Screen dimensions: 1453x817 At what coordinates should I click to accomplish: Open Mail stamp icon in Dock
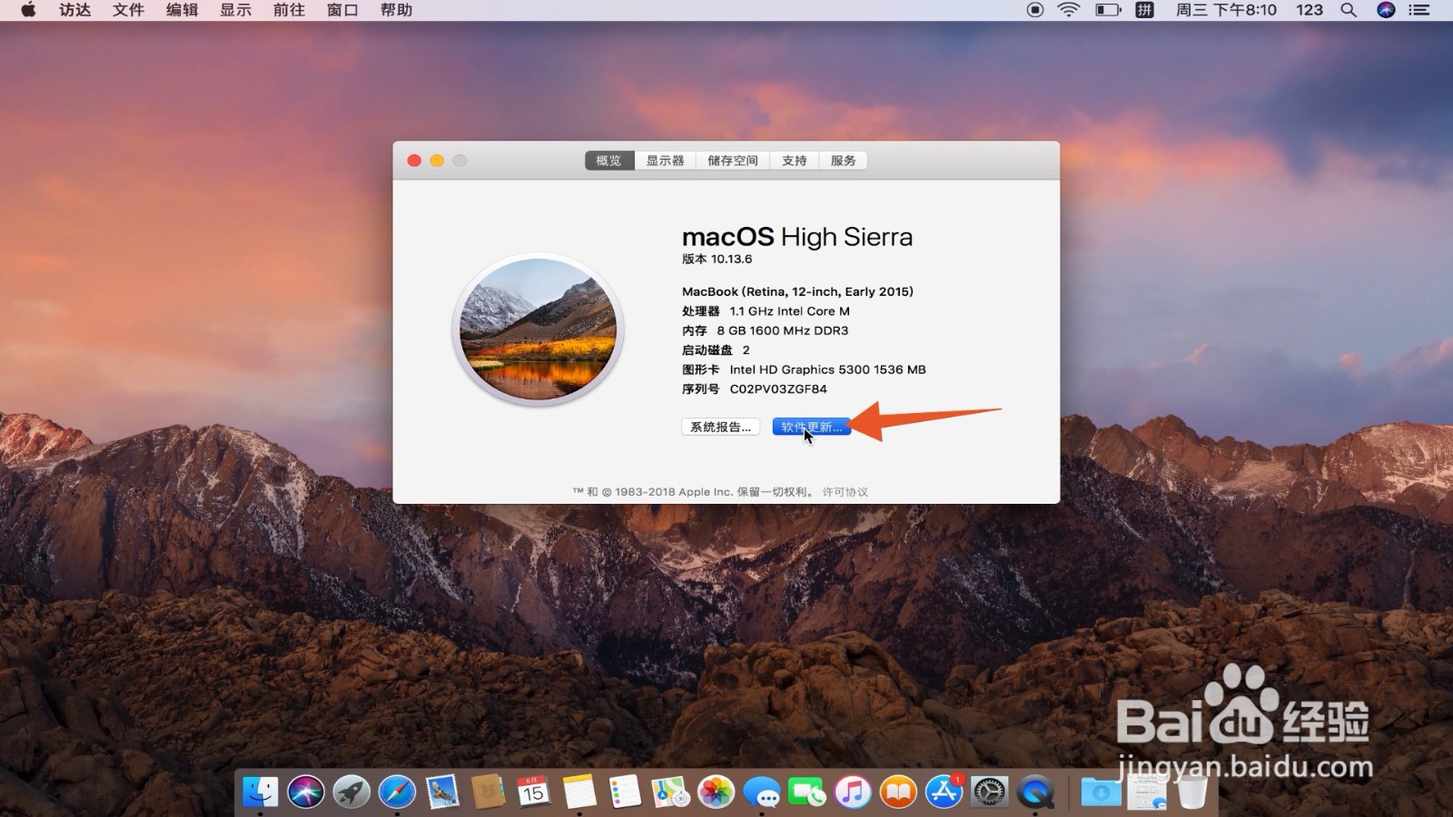click(x=442, y=792)
